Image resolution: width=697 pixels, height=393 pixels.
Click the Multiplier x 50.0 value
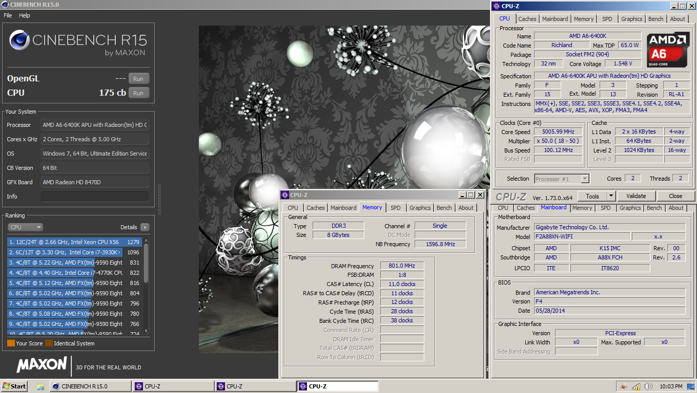coord(559,141)
